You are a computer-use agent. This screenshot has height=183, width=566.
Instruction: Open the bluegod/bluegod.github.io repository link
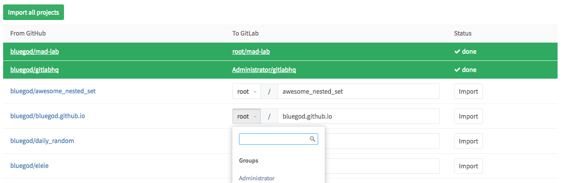[x=48, y=116]
